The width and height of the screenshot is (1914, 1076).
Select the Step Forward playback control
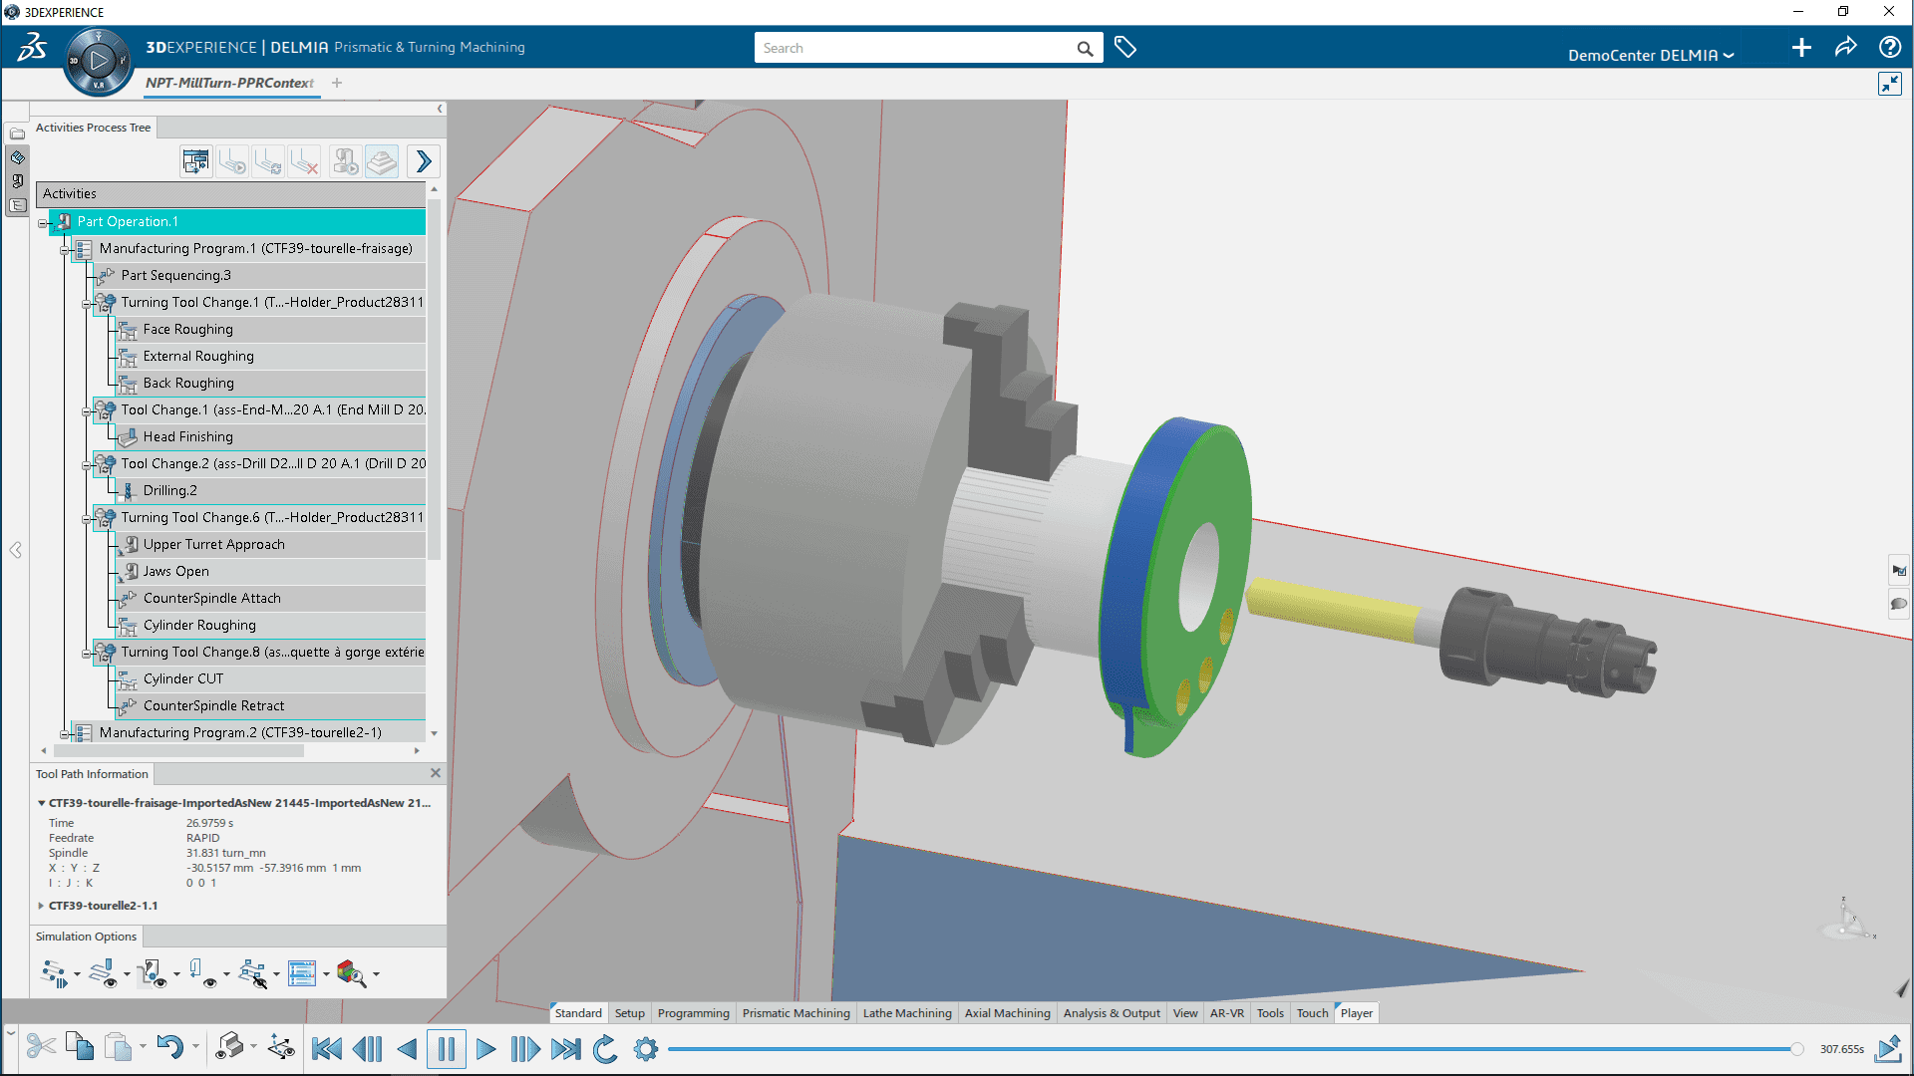(525, 1047)
